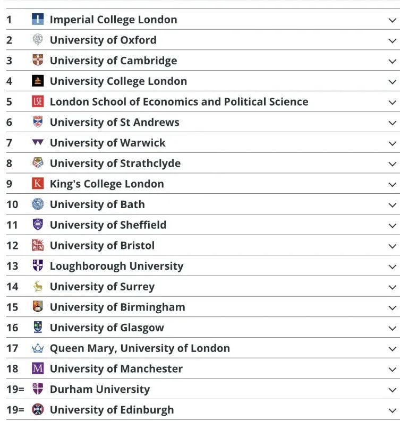Click the University of Oxford crest icon
400x421 pixels.
38,40
